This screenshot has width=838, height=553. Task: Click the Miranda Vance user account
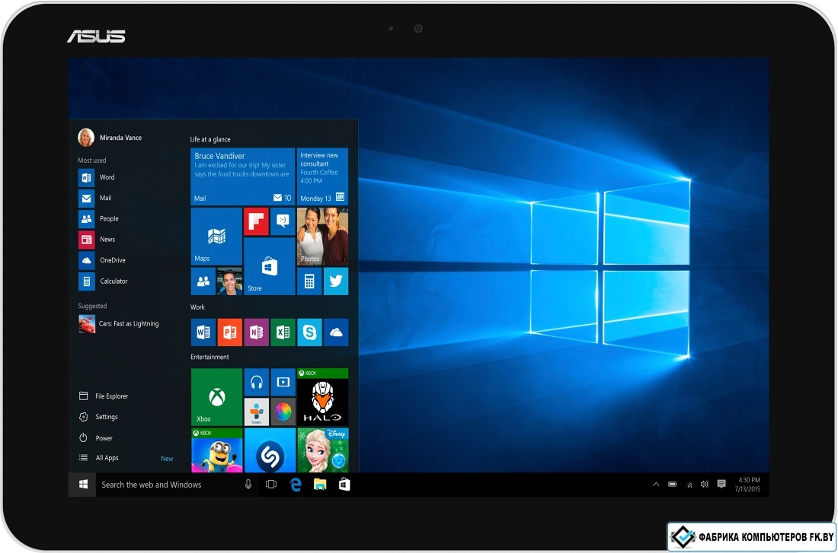(110, 138)
